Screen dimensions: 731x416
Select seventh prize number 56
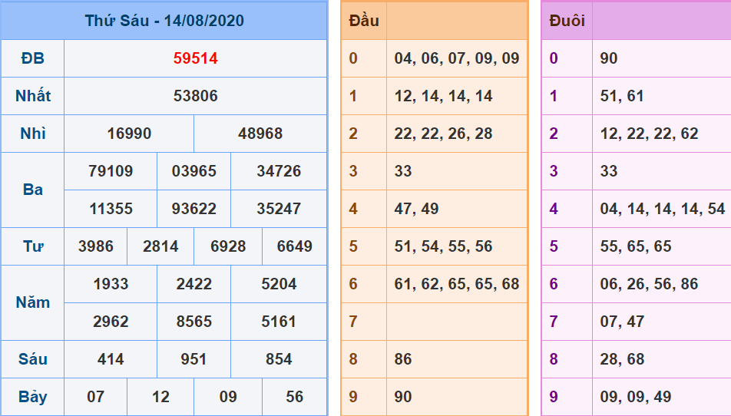pos(294,397)
